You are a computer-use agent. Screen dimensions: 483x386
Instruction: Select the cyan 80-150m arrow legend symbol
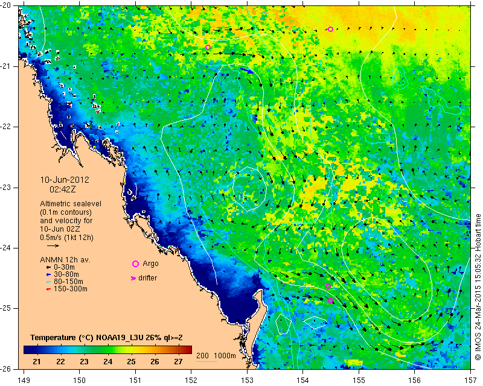tap(48, 282)
